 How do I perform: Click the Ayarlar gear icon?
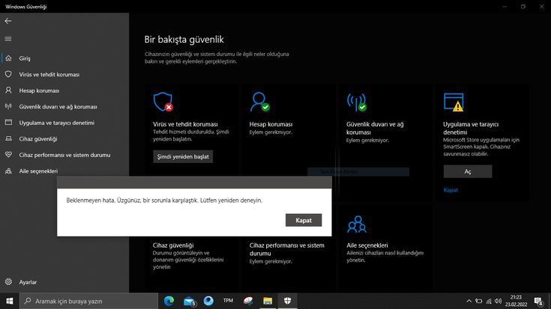tap(8, 281)
